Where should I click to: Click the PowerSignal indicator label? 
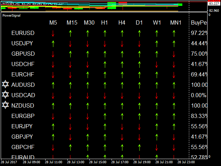tap(11, 16)
